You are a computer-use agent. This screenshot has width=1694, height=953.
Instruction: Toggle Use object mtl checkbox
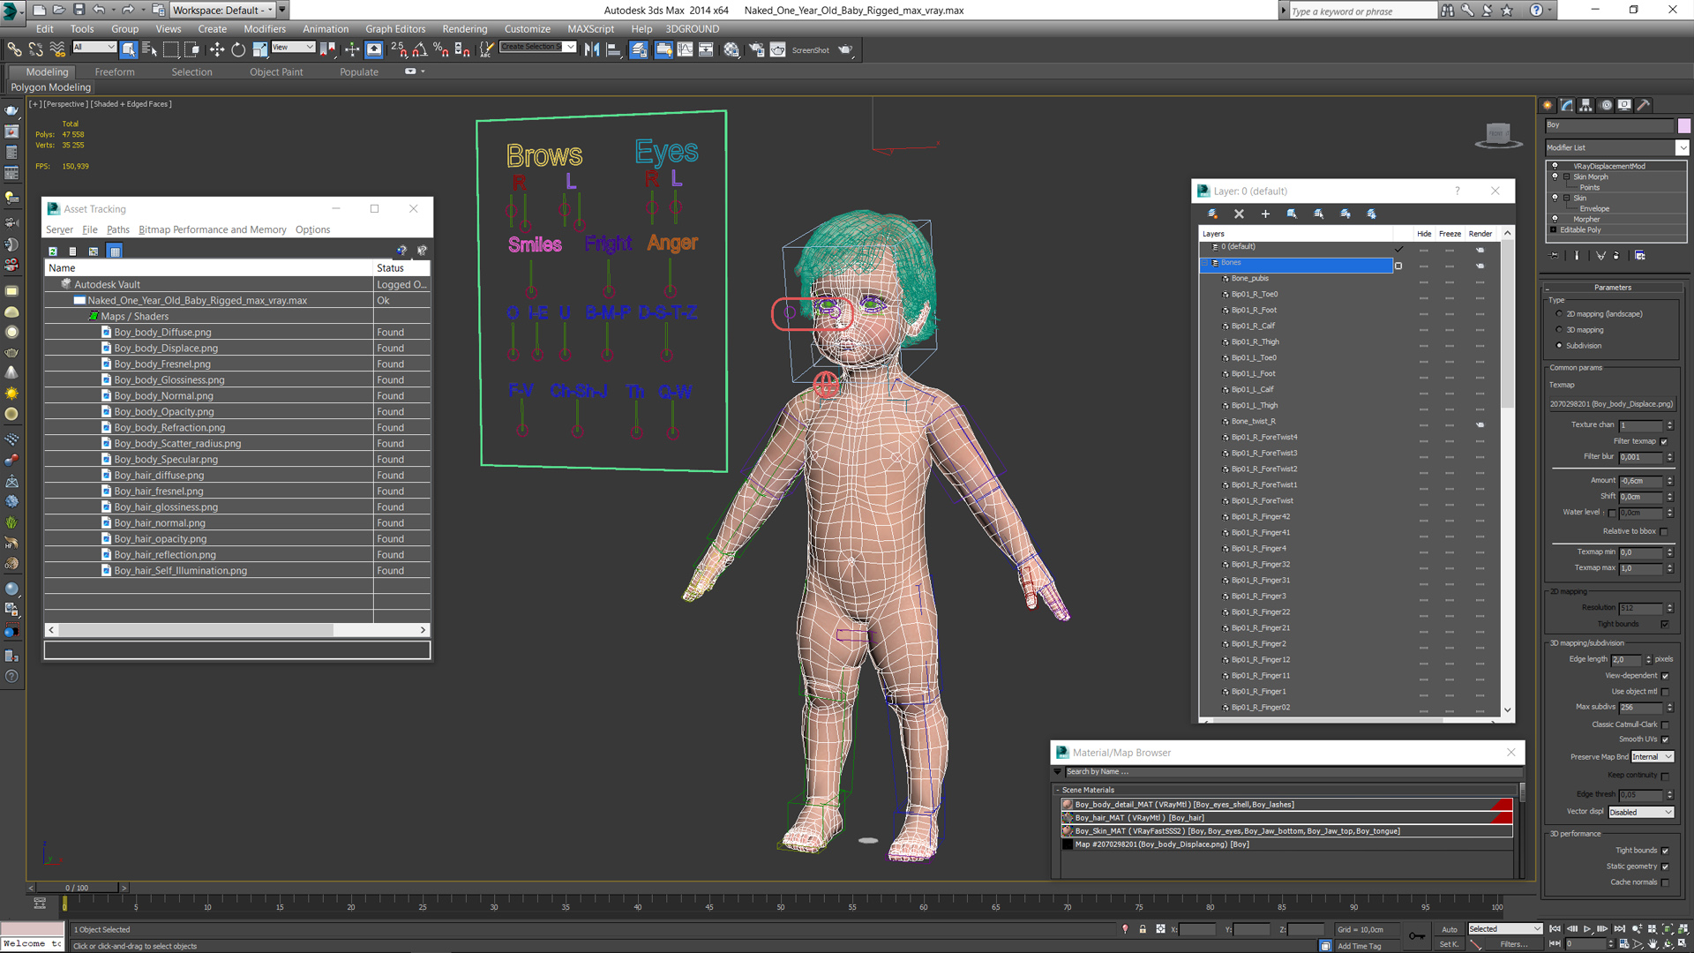coord(1665,692)
